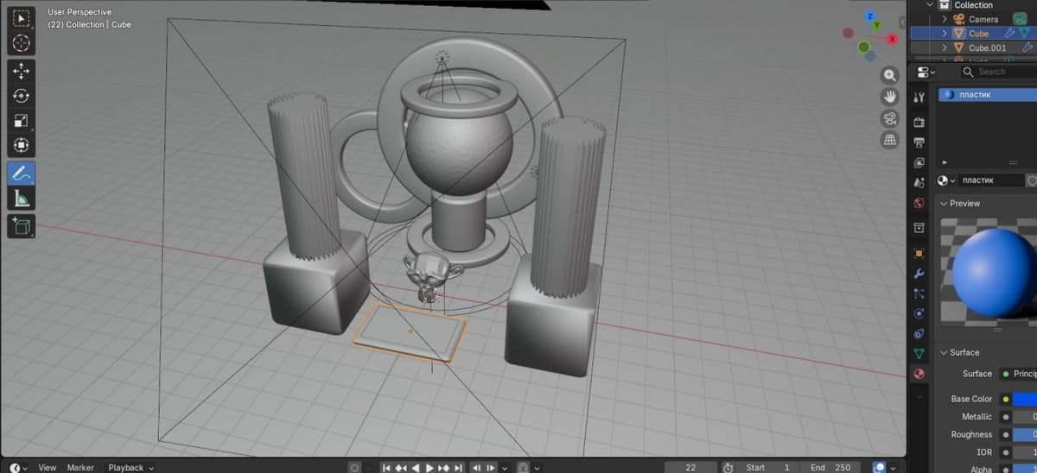Open the Scene properties tab
This screenshot has height=473, width=1037.
coord(919,183)
